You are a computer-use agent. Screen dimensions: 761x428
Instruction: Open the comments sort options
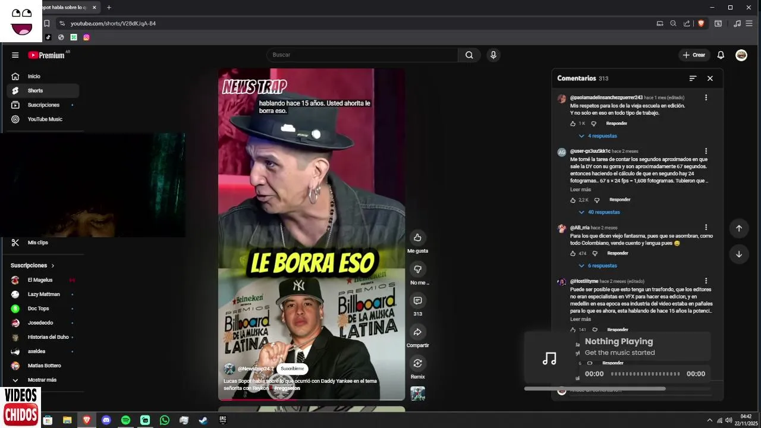click(x=693, y=78)
